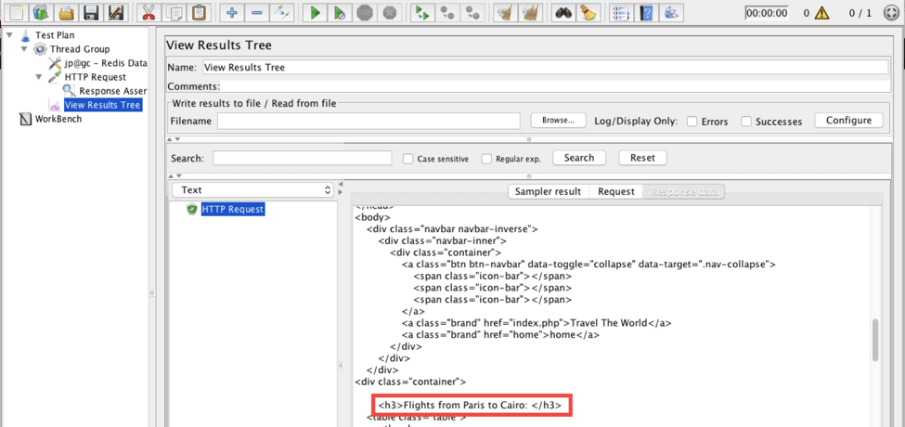Click the href="home" anchor line
This screenshot has width=905, height=427.
(x=501, y=335)
